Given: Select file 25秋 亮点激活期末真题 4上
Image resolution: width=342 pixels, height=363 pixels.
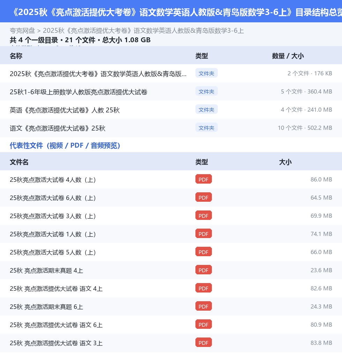Looking at the screenshot, I should click(46, 271).
